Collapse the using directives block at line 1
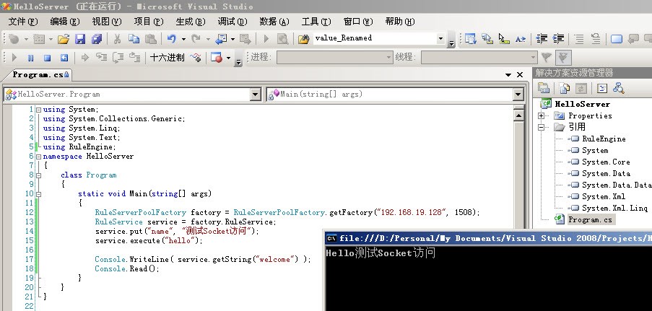Screen dimensions: 652x311 [x=39, y=110]
